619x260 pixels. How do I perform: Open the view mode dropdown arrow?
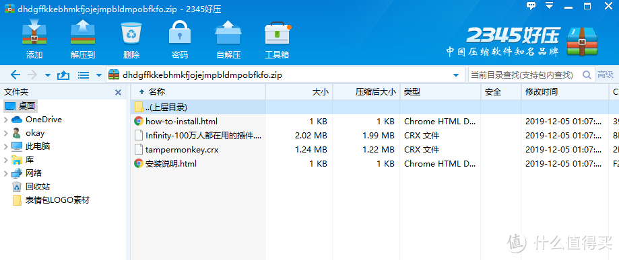99,75
